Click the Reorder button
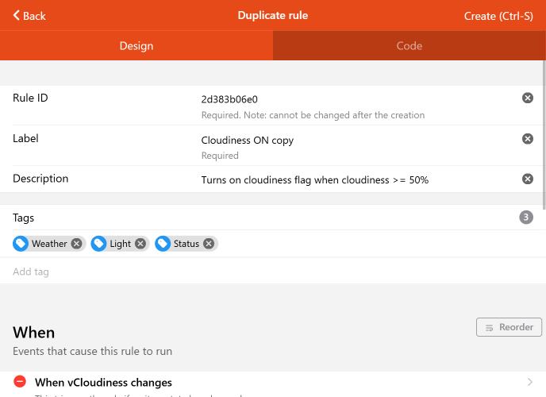This screenshot has height=397, width=546. (x=509, y=327)
